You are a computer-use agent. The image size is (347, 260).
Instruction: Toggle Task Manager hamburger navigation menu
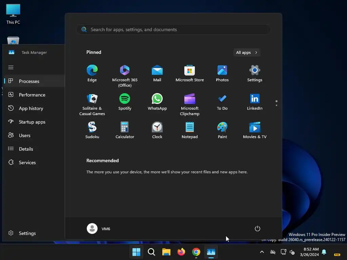tap(11, 67)
